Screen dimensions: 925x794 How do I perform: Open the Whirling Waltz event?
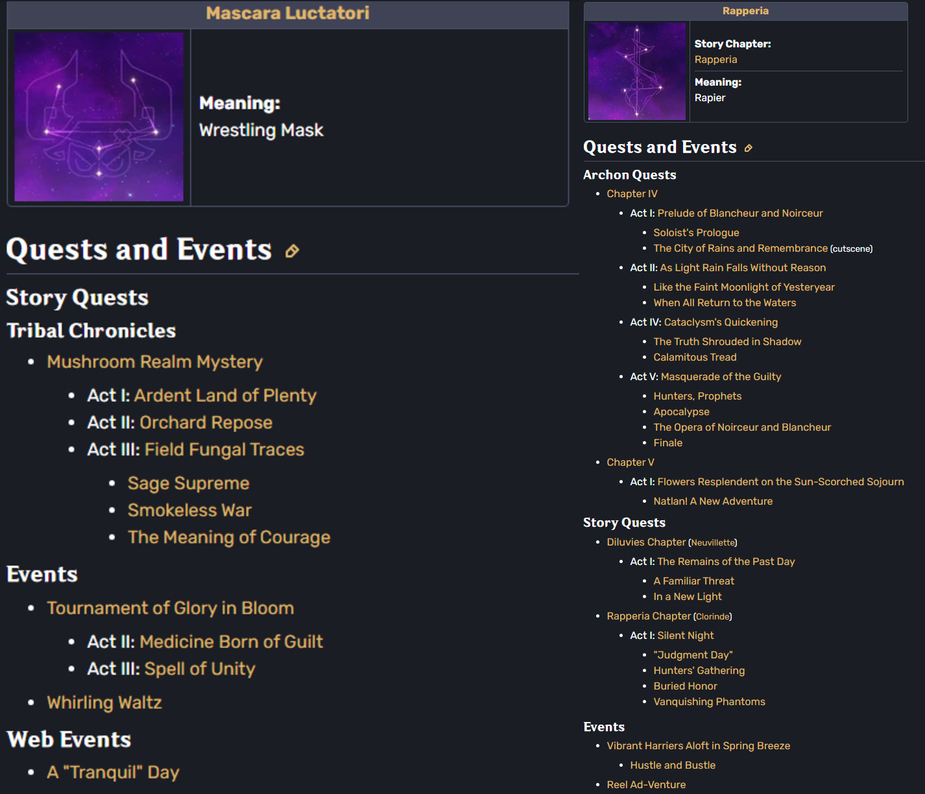coord(104,703)
